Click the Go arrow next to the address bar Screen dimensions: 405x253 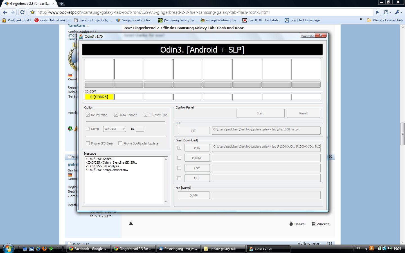click(378, 12)
